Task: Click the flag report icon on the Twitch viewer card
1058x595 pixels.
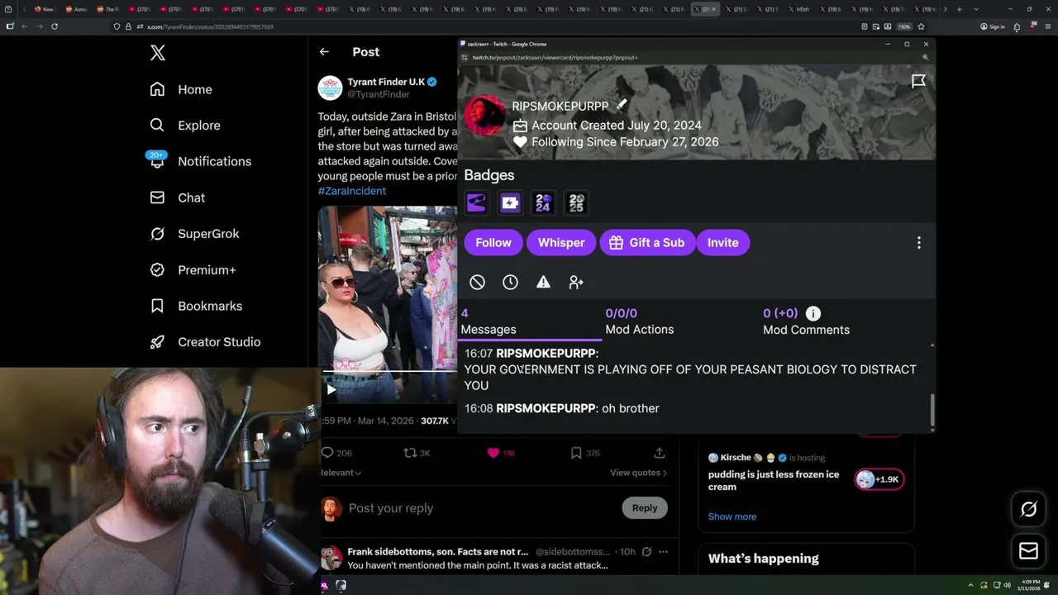Action: (x=918, y=81)
